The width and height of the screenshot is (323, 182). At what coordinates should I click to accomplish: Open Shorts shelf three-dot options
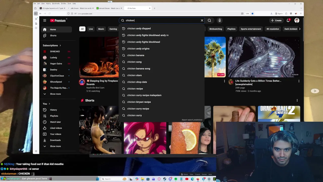coord(297,101)
